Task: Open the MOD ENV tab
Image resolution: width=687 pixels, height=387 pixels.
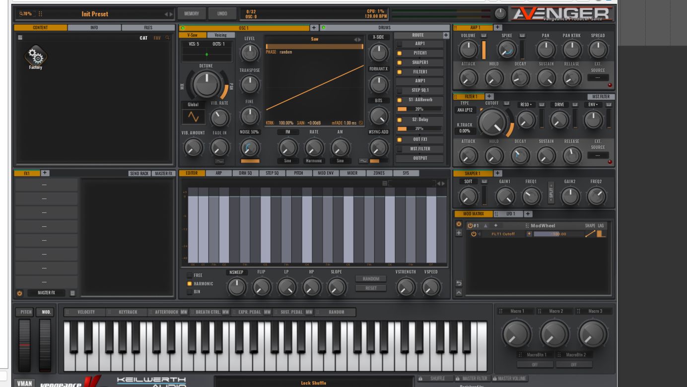Action: [x=326, y=173]
